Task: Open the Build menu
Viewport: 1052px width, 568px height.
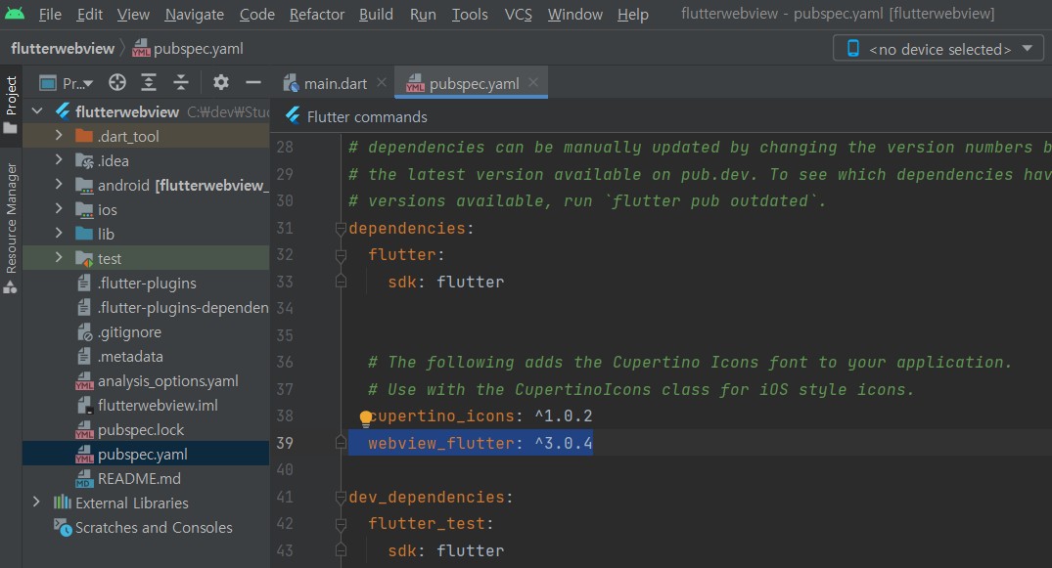Action: pyautogui.click(x=376, y=14)
